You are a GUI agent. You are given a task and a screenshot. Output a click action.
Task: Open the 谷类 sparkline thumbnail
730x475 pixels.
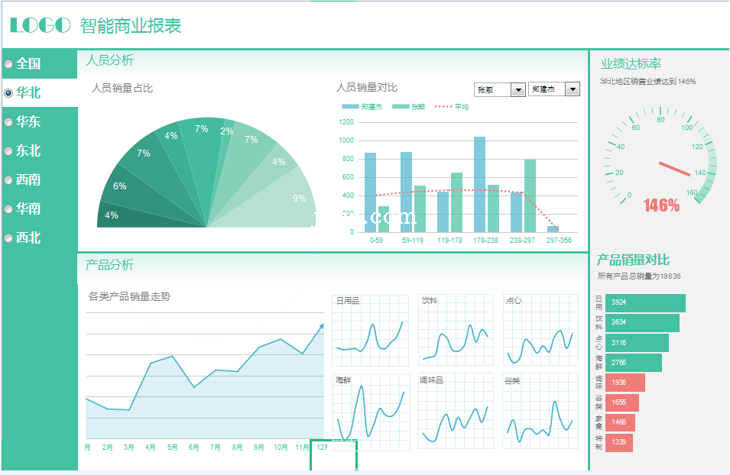point(540,412)
